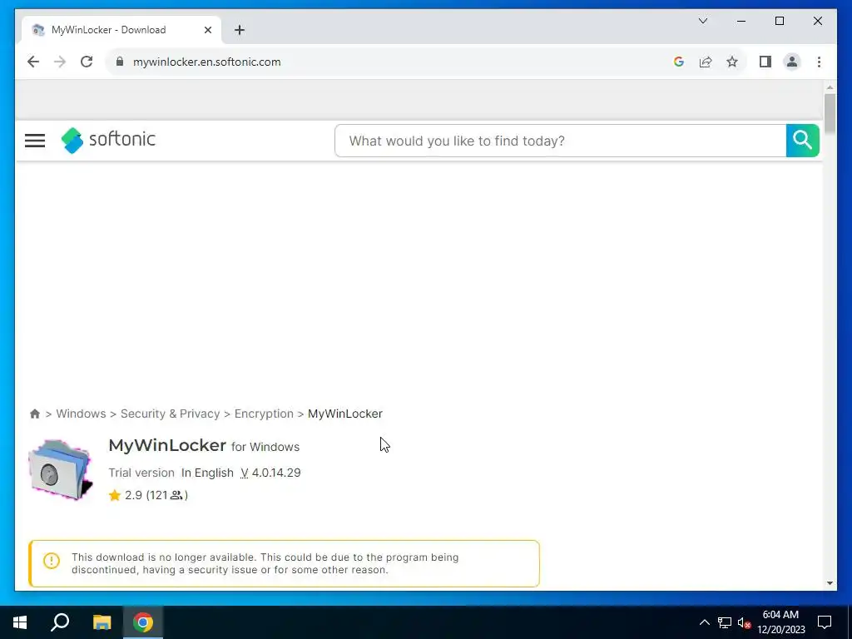The image size is (852, 639).
Task: Open Softonic hamburger menu
Action: pyautogui.click(x=35, y=141)
